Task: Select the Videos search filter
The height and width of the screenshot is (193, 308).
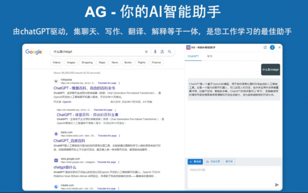Action: (x=56, y=63)
